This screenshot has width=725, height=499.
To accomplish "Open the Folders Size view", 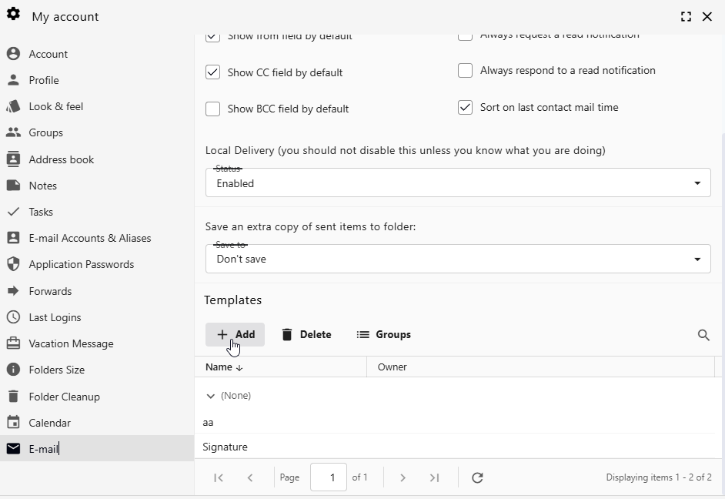I will point(57,370).
